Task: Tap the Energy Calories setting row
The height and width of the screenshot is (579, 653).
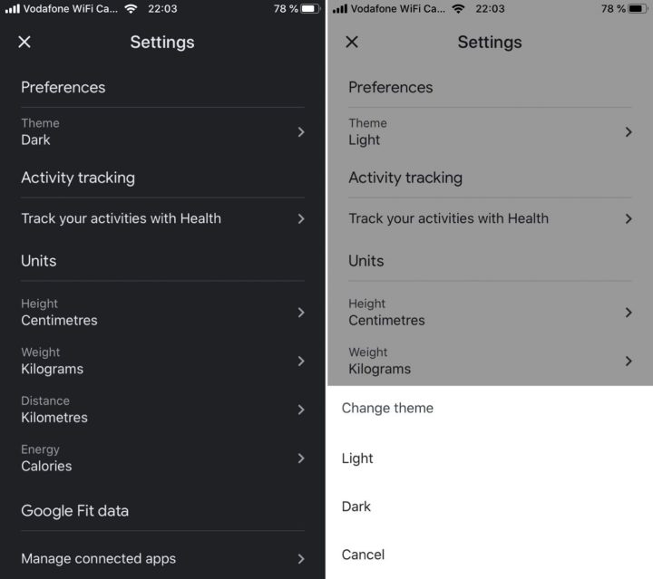Action: click(46, 458)
